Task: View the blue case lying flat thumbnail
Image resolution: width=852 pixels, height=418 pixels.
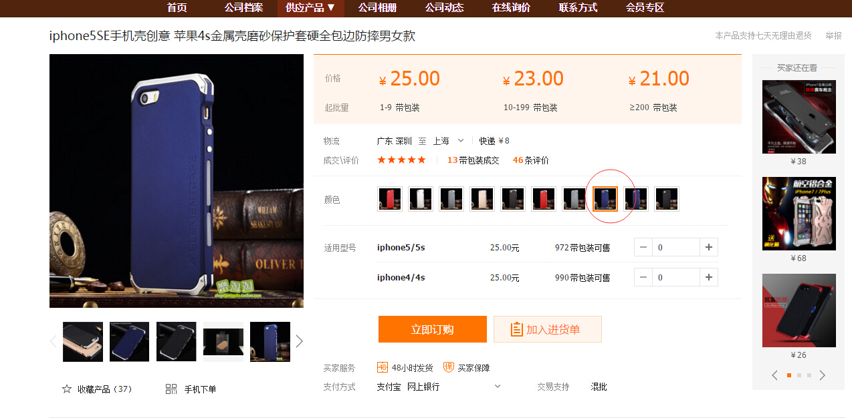Action: click(130, 342)
